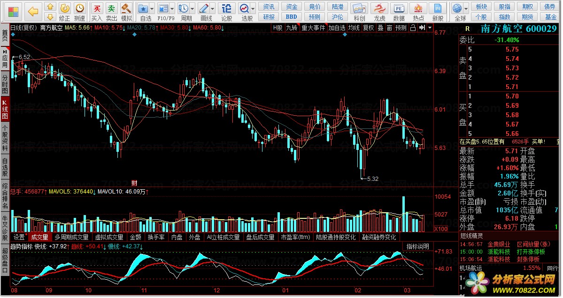Click the 基金 toolbar button
The image size is (563, 298).
point(550,17)
